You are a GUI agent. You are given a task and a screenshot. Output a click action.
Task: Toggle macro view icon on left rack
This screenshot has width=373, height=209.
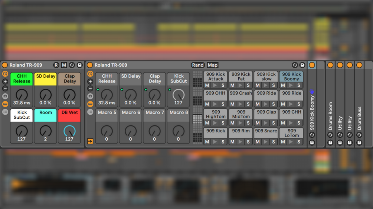pos(5,74)
